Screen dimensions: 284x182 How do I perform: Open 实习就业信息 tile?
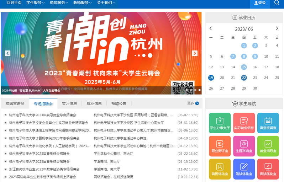pyautogui.click(x=244, y=123)
